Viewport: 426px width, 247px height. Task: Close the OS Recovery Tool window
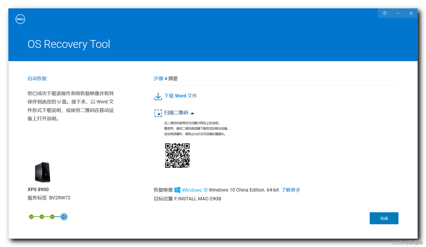[411, 13]
